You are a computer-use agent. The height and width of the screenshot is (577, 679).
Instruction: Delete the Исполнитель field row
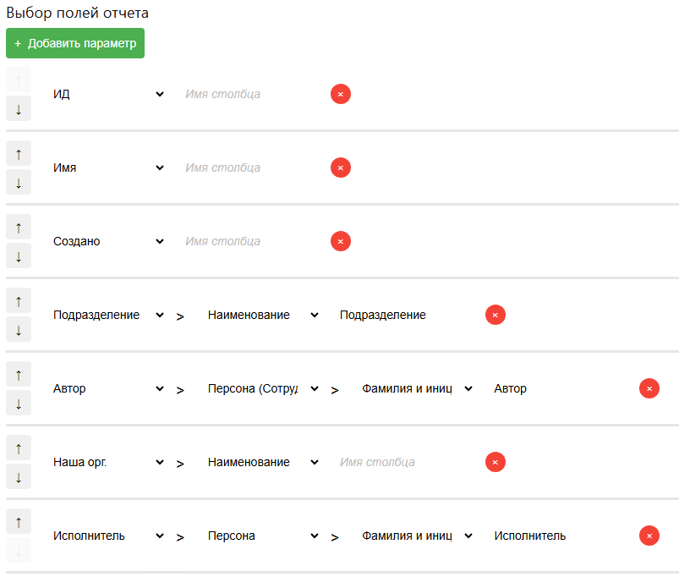[x=649, y=536]
